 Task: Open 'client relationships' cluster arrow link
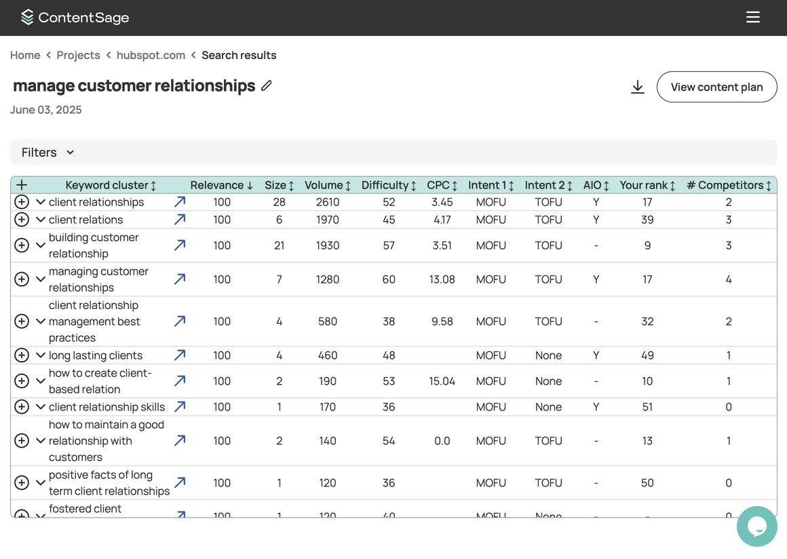(180, 202)
